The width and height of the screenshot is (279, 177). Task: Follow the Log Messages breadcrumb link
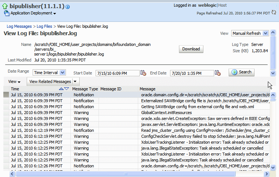[x=19, y=26]
